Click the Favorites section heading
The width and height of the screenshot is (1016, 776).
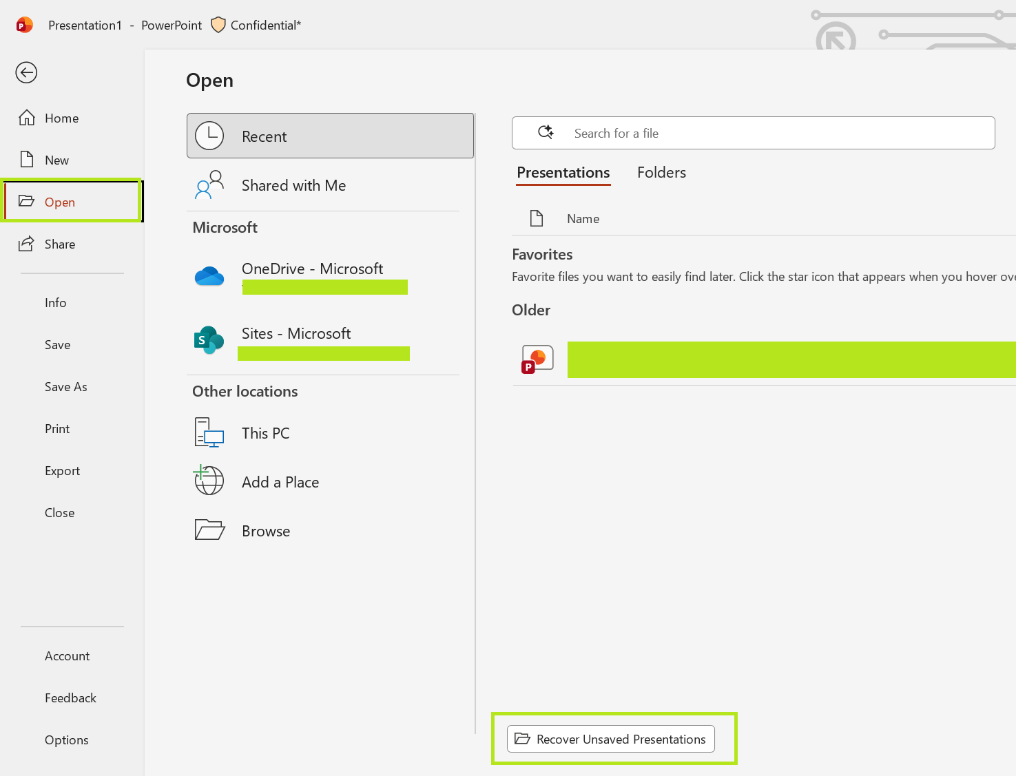click(542, 255)
